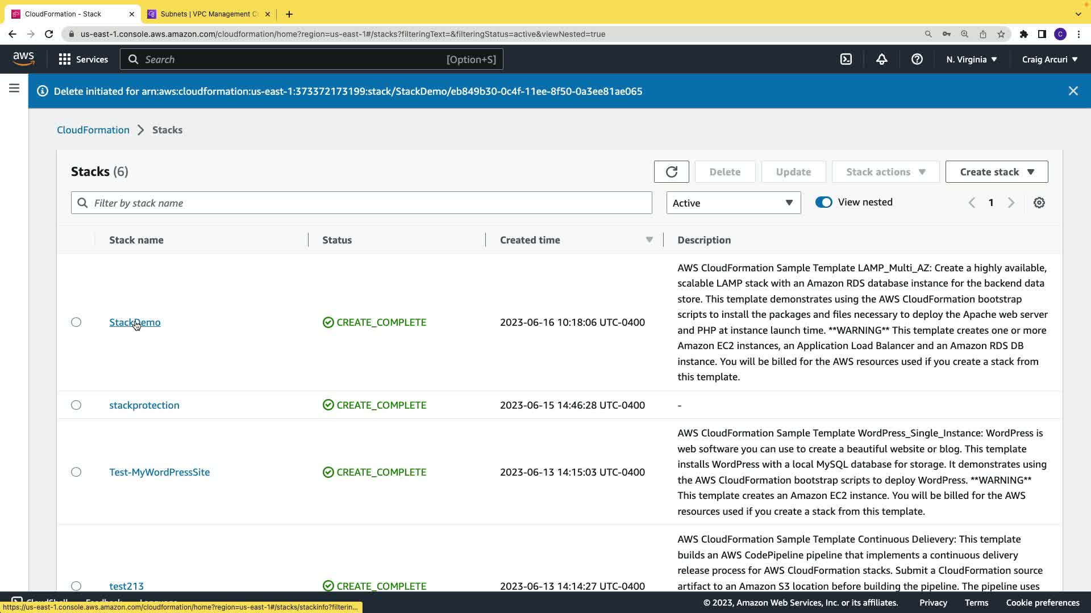Open the CloudShell icon in the header

click(846, 59)
